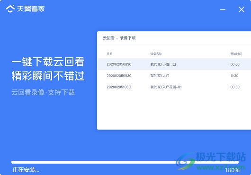Click start time 00:00

pos(235,64)
